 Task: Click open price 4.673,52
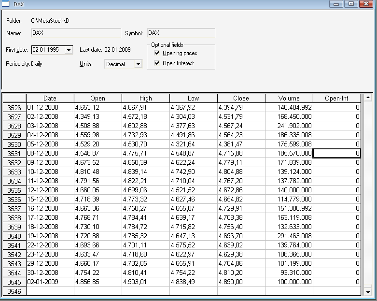click(98, 162)
